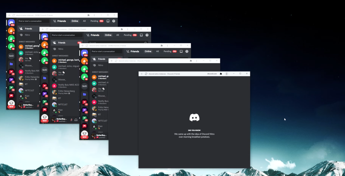Screen dimensions: 345x176
Task: Click cat avatar NEW server in rearmost window
Action: 11,103
